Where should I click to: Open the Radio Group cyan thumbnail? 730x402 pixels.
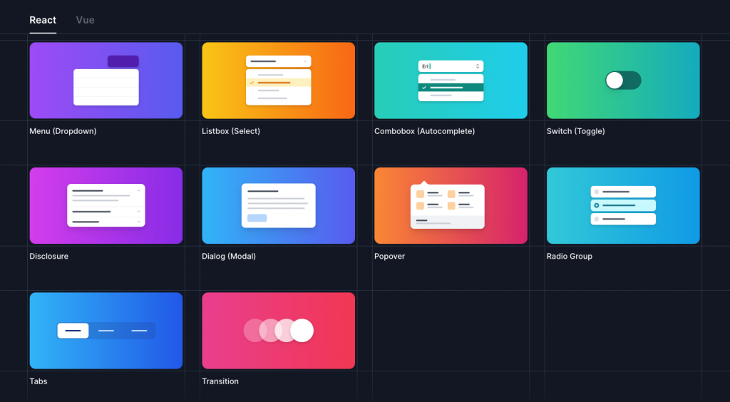(623, 206)
